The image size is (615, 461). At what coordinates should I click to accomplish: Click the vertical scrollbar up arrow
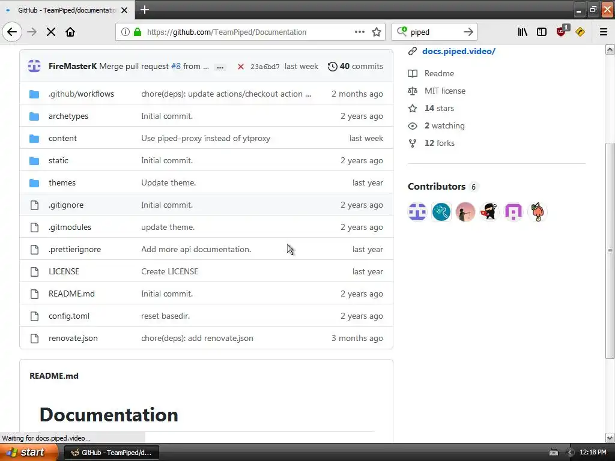coord(610,49)
